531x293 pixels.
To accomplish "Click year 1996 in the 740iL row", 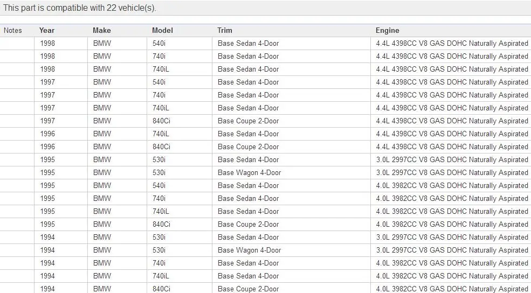I will (x=47, y=134).
